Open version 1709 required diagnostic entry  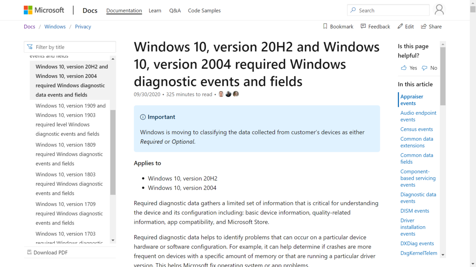69,214
